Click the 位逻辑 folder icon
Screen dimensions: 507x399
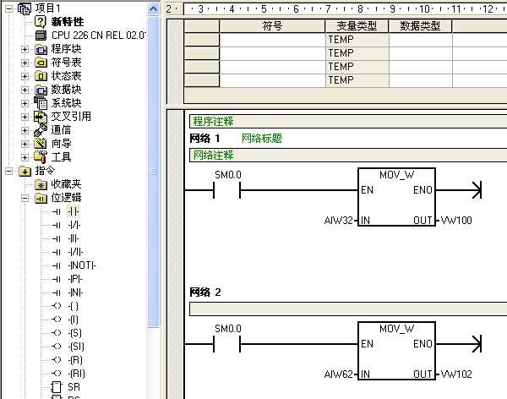point(41,198)
